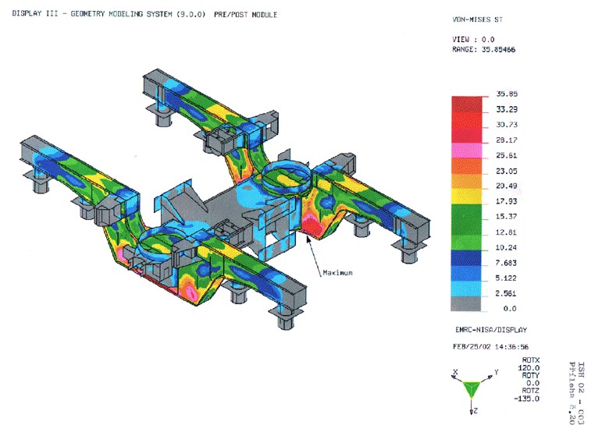Select the dark blue 7.683 legend band

point(466,257)
